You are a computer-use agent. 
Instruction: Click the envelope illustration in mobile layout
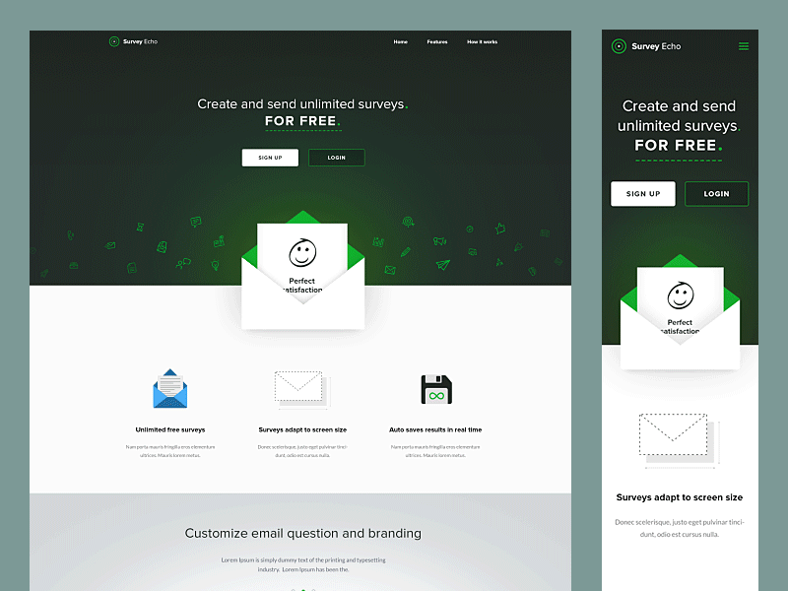[680, 315]
